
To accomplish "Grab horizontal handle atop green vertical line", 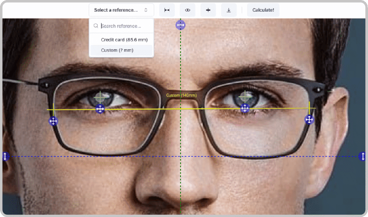I will point(181,25).
